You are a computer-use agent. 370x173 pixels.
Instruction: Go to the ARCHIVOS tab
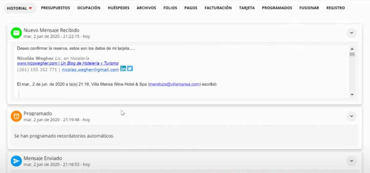point(146,8)
